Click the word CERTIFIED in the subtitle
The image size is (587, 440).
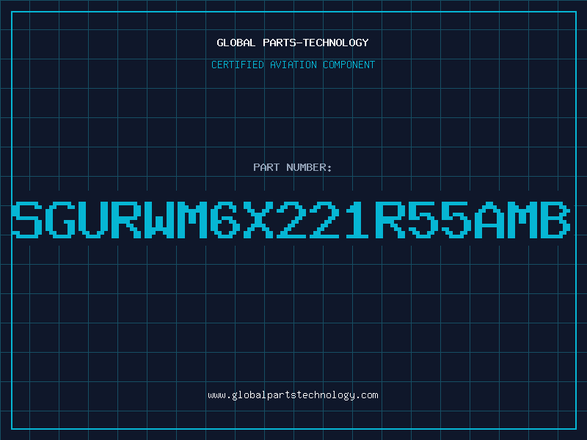[238, 65]
